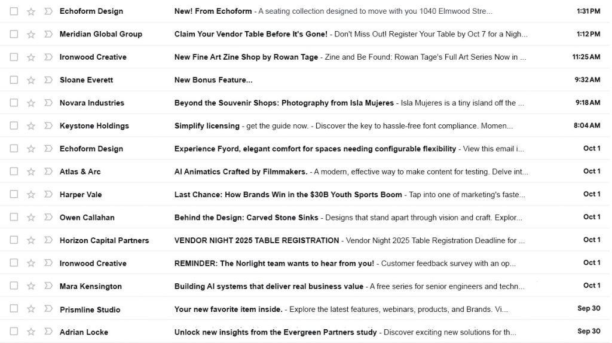
Task: Open "Behind the Design: Carved Stone Sinks" email
Action: 246,218
